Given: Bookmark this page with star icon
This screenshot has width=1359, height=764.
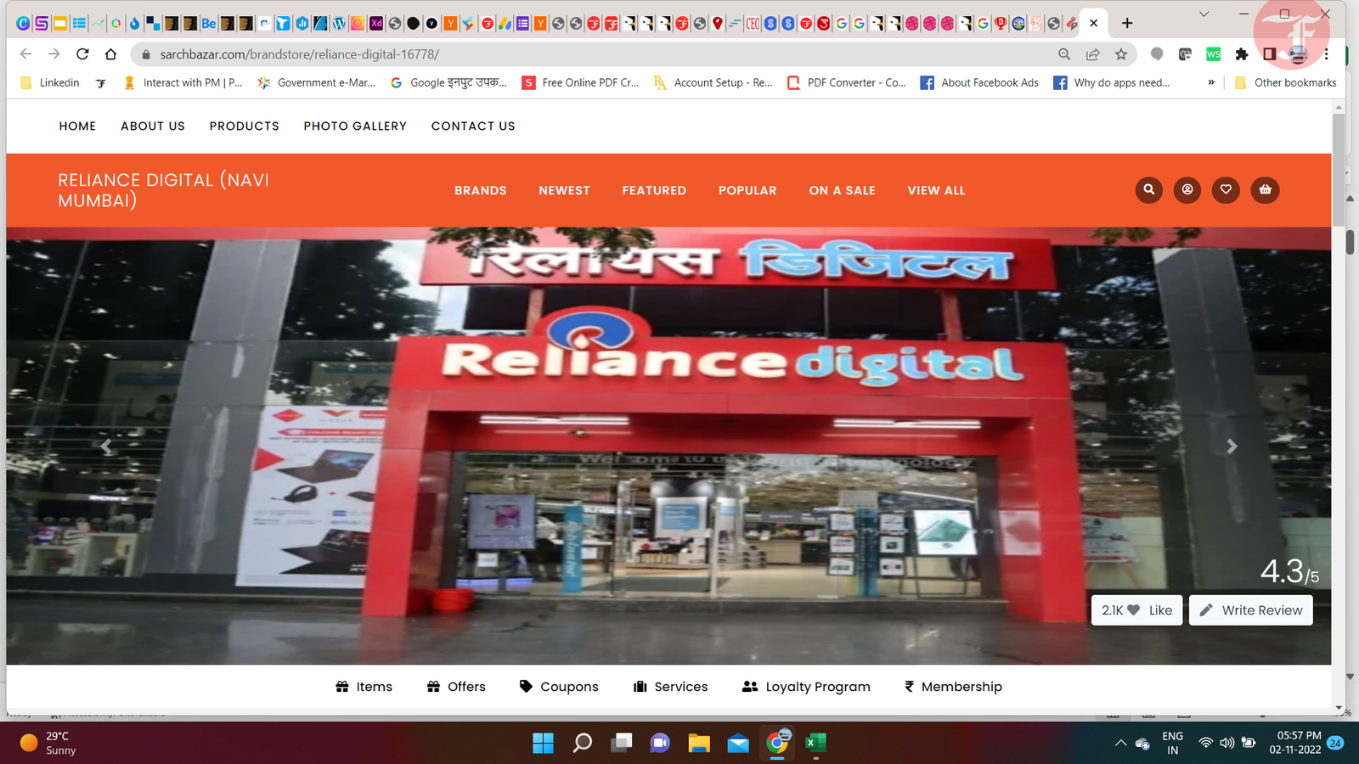Looking at the screenshot, I should pos(1121,54).
